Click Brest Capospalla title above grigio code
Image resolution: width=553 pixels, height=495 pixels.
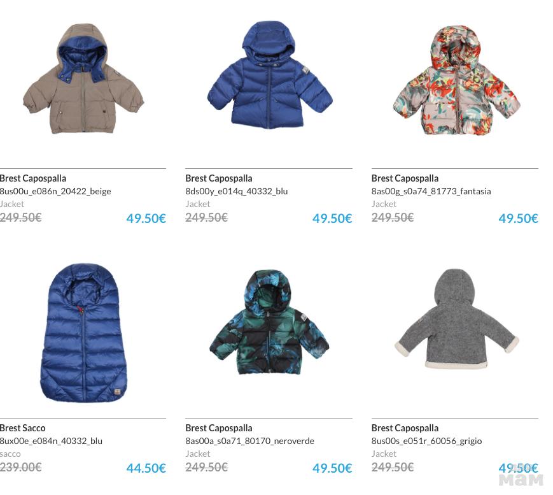pyautogui.click(x=405, y=428)
